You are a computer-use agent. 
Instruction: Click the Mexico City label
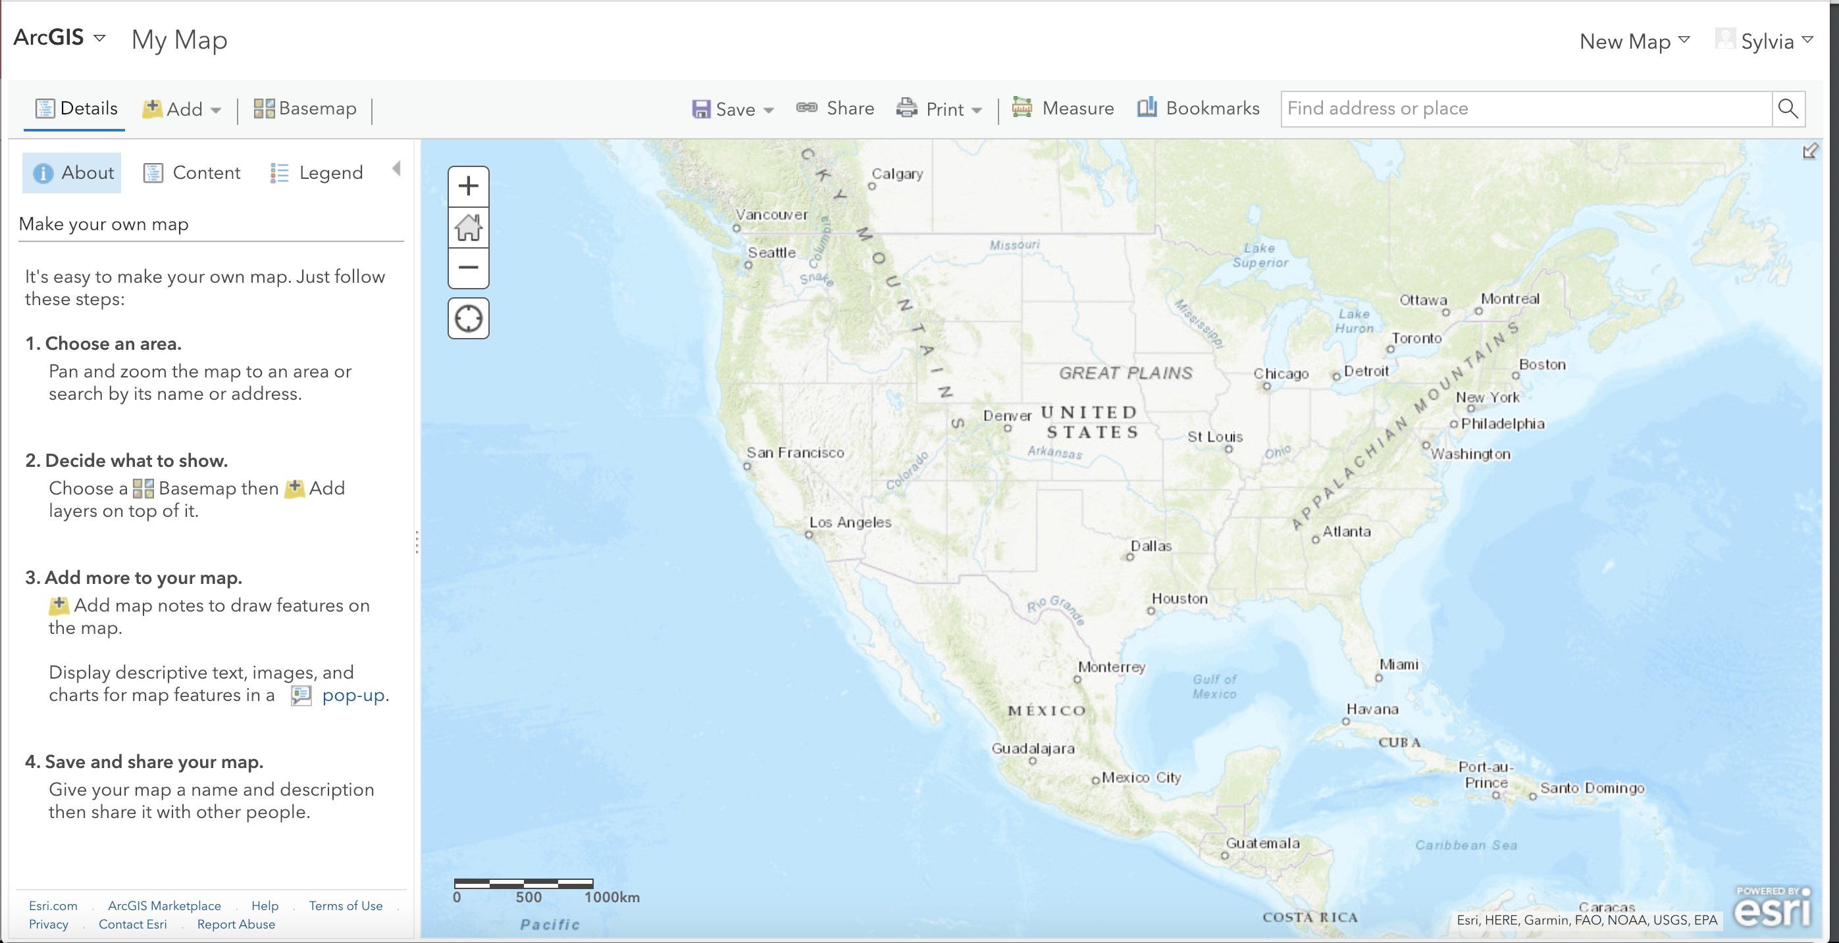pos(1141,777)
